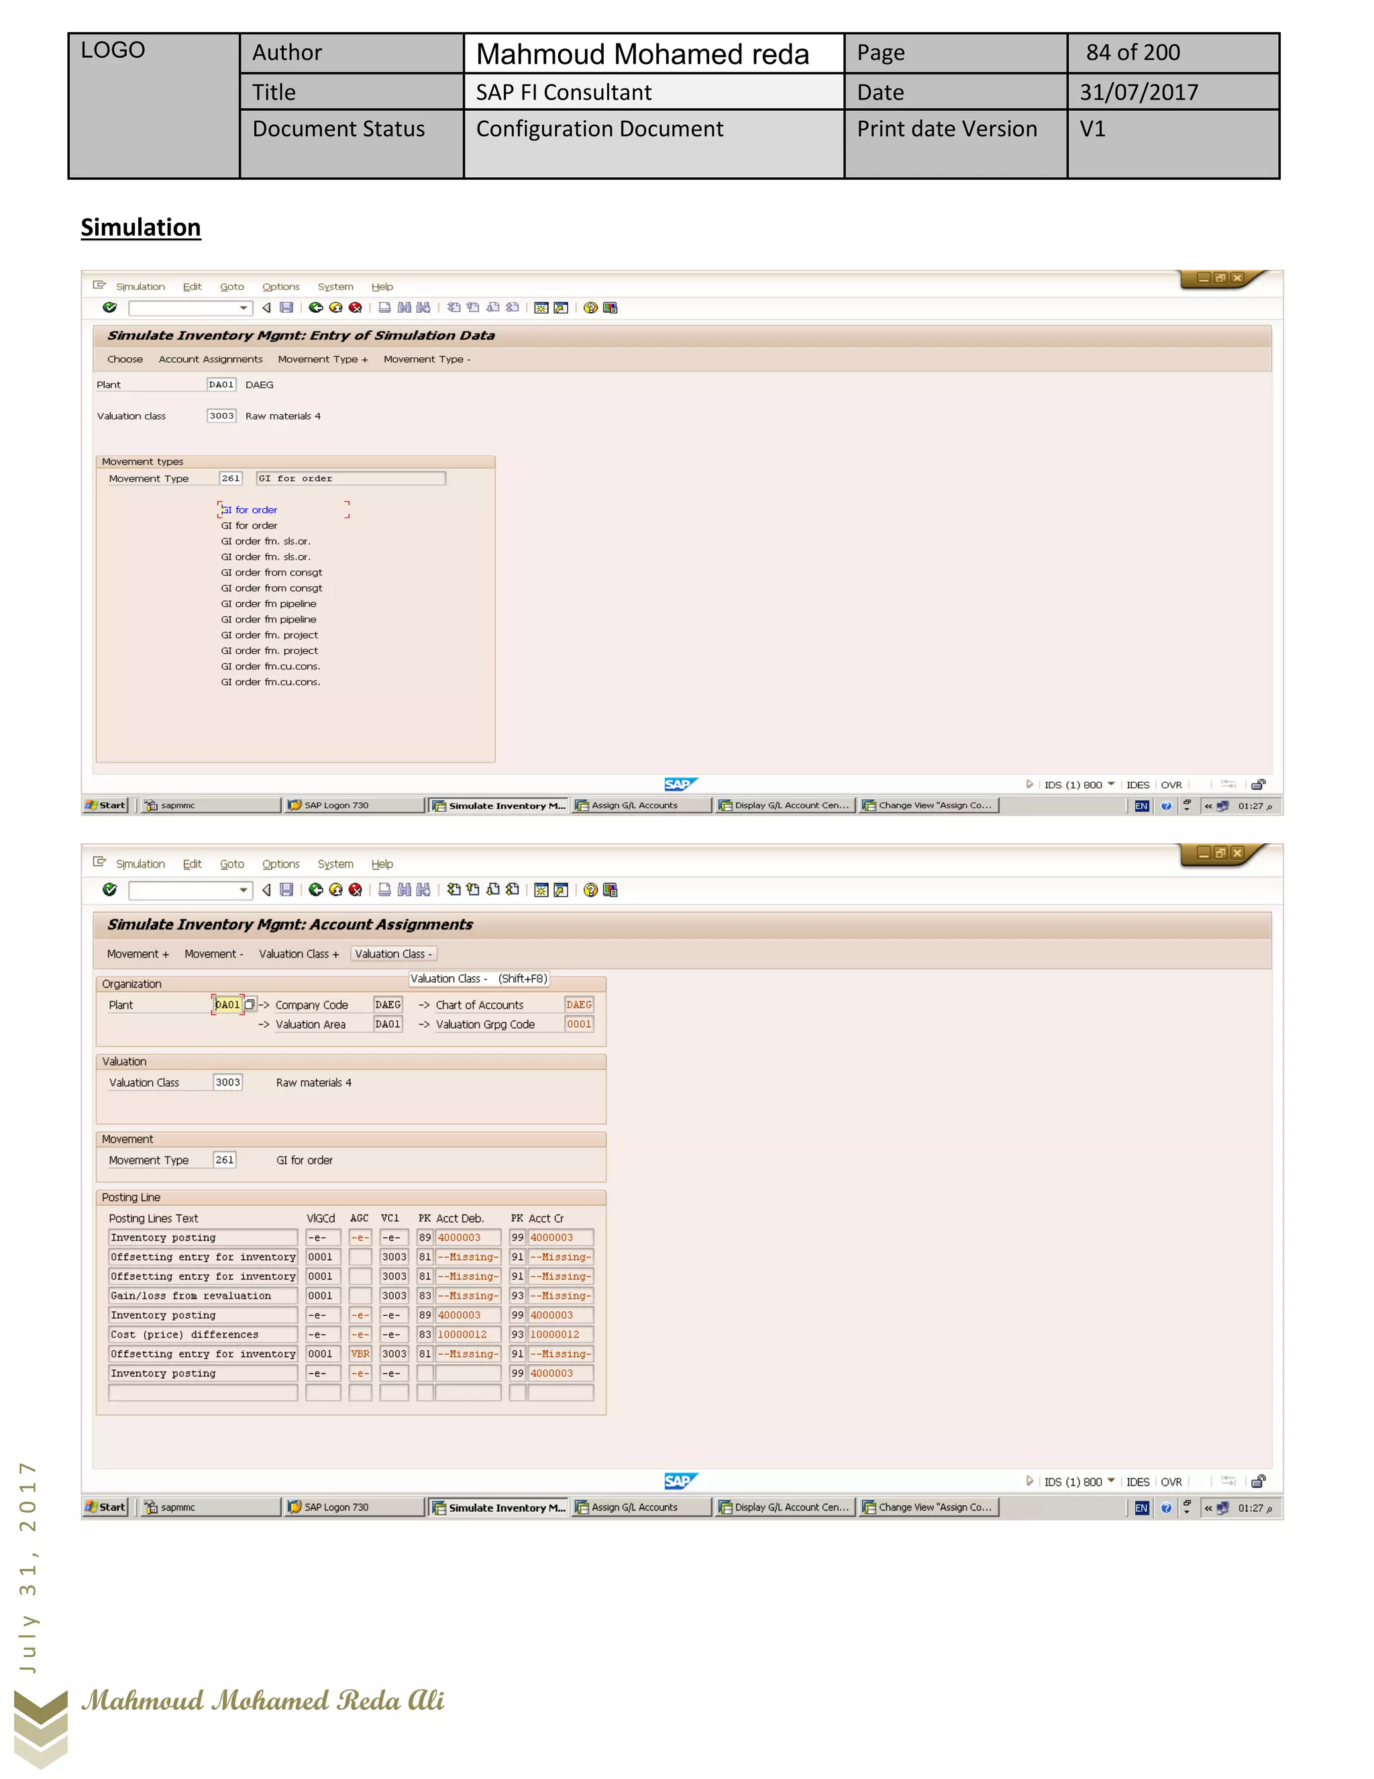Click red Cancel icon in Entry of Simulation Data window
Viewport: 1374px width, 1779px height.
(x=355, y=308)
